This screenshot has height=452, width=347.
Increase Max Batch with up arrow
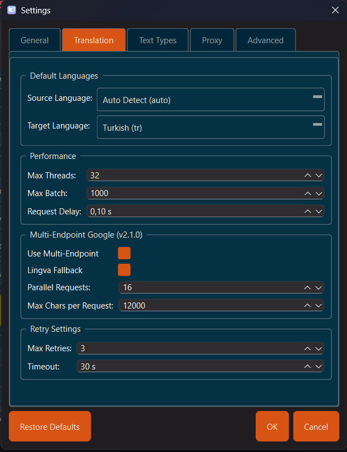308,193
